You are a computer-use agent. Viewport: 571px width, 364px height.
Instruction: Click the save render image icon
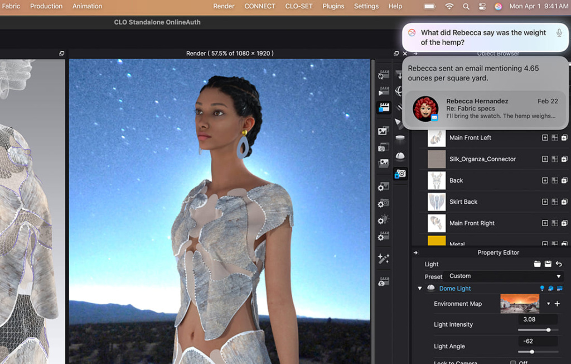point(384,131)
